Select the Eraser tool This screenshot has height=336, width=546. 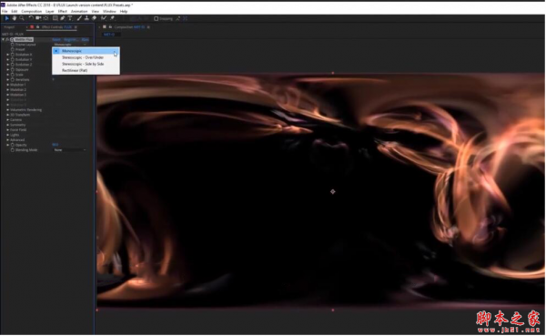94,18
